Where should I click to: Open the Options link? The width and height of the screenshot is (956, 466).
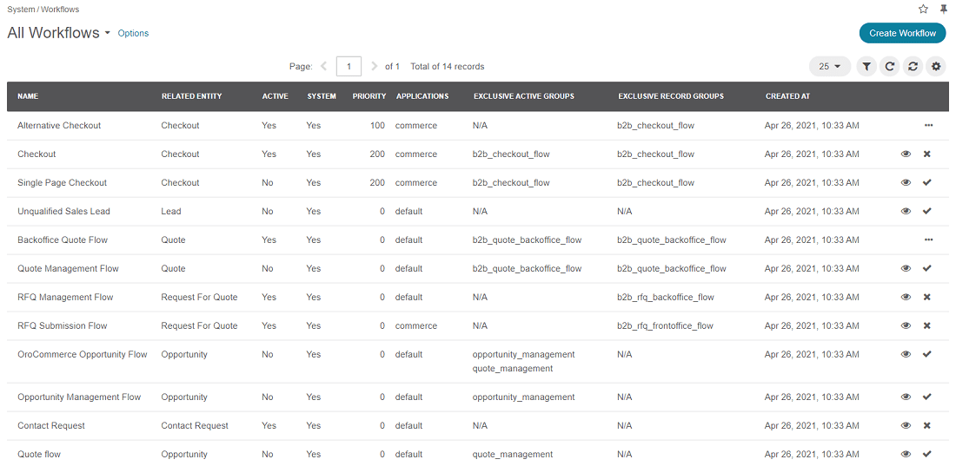(133, 34)
